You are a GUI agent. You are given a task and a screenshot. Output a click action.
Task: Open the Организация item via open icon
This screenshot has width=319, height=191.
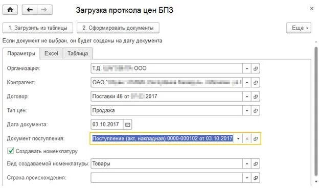(256, 68)
